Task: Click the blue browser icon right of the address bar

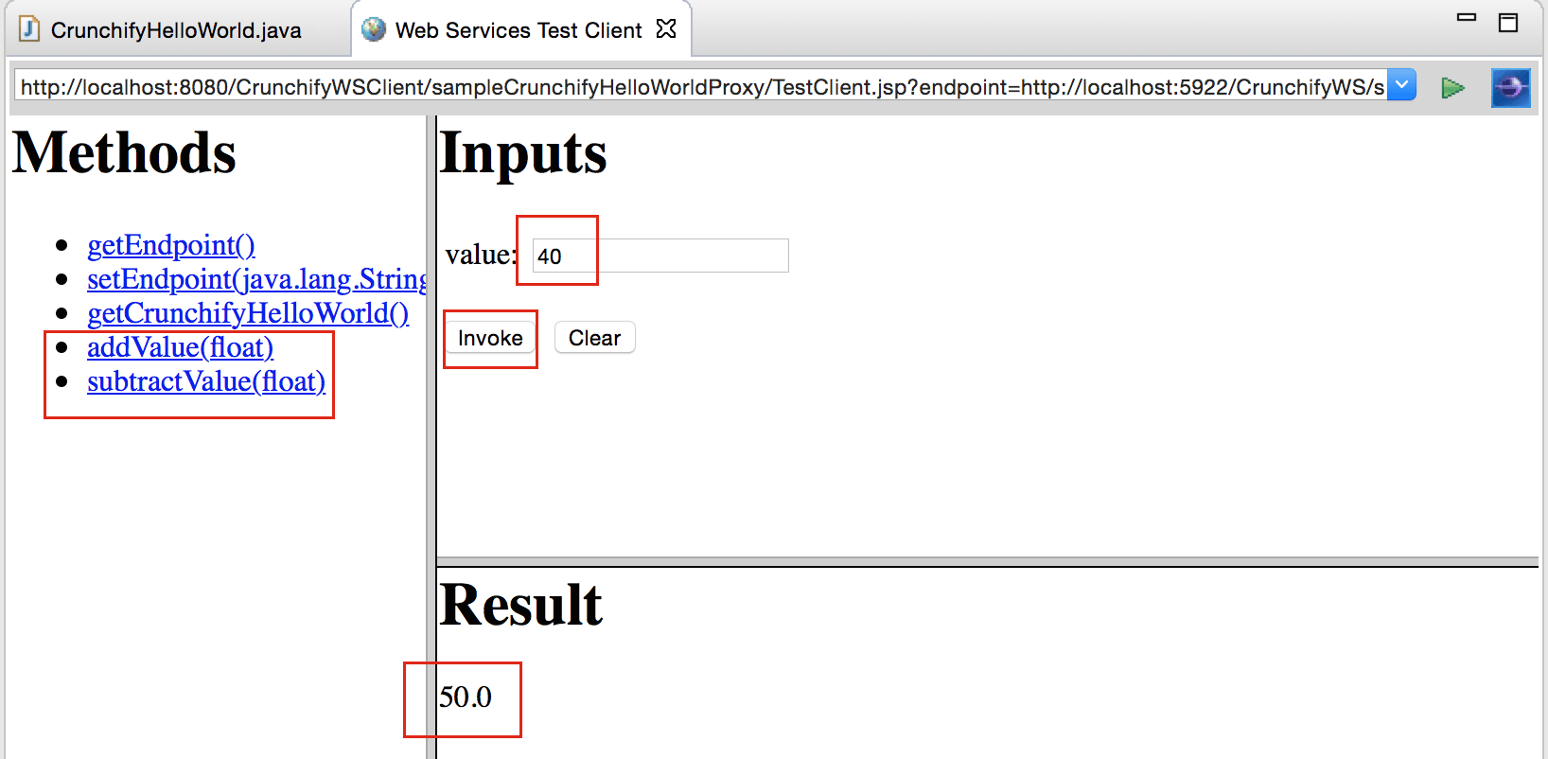Action: click(1510, 88)
